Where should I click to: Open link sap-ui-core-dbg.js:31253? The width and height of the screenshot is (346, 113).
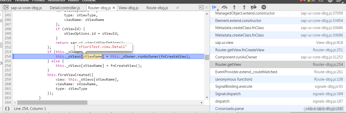pyautogui.click(x=322, y=57)
